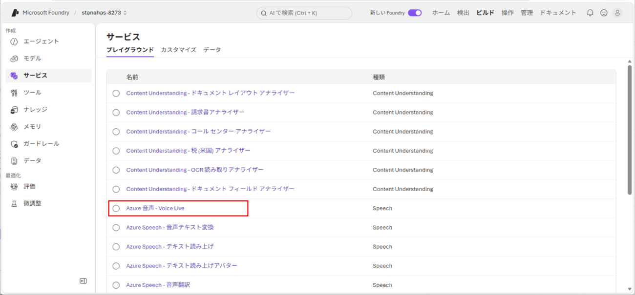Open Content Understanding - ドキュメント レイアウト アナライザー link
This screenshot has width=635, height=295.
click(211, 93)
